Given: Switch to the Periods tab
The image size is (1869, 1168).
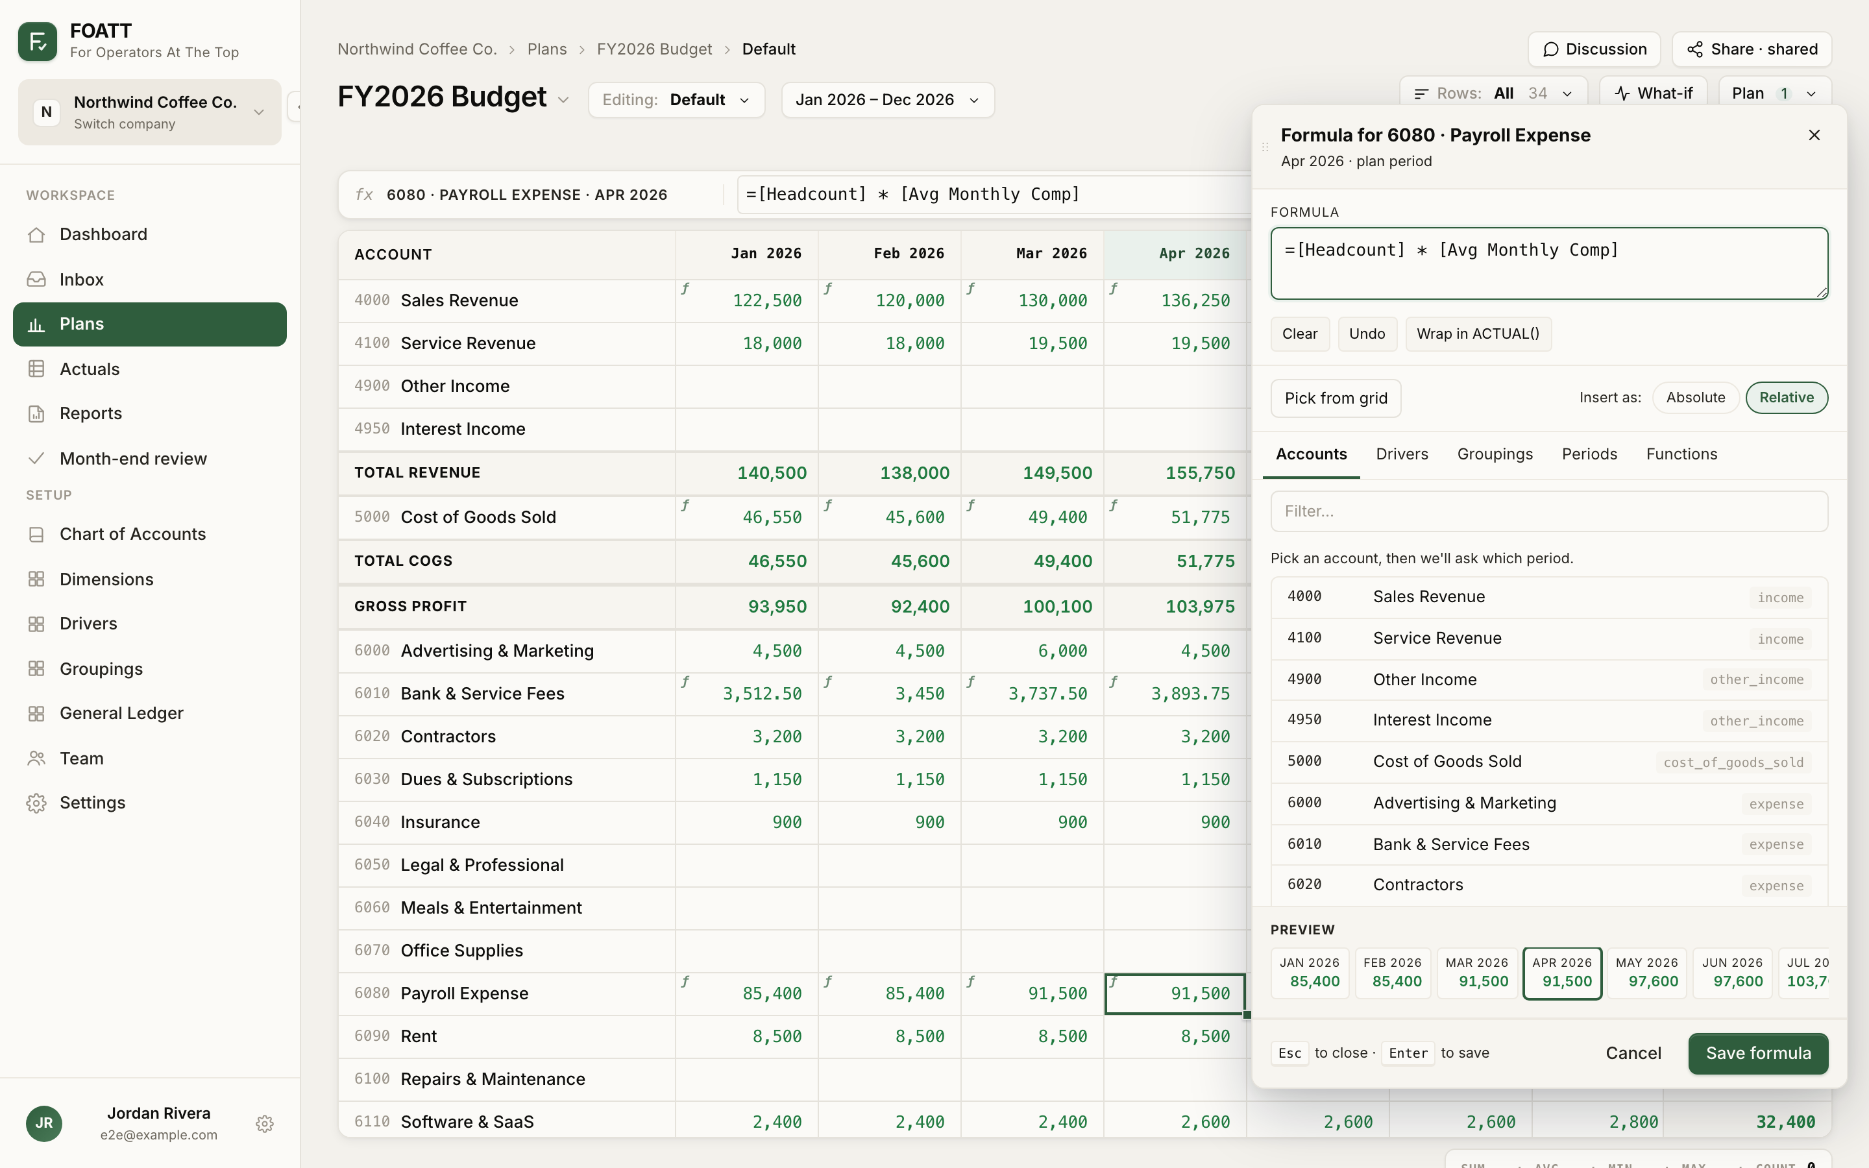Looking at the screenshot, I should [1589, 454].
